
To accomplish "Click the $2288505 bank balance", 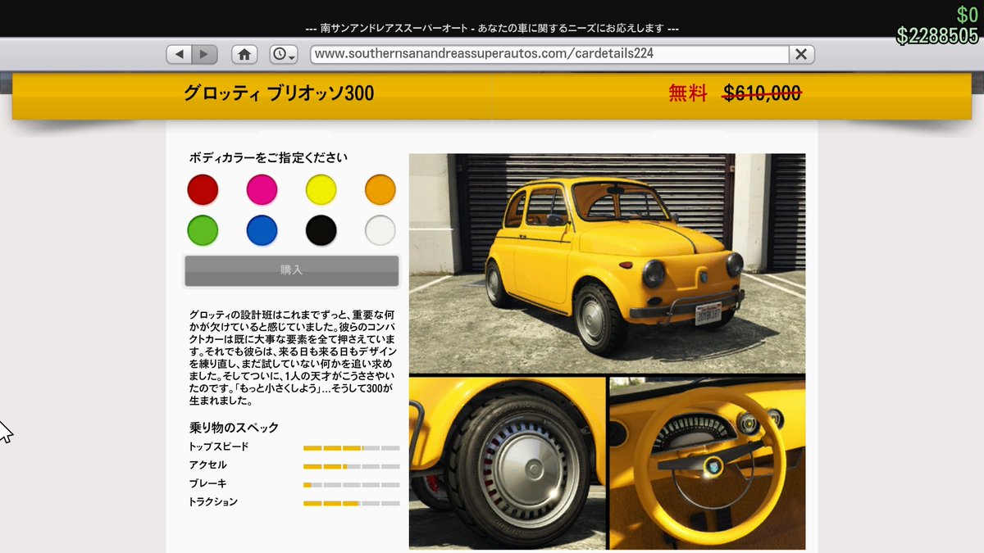I will click(x=937, y=36).
